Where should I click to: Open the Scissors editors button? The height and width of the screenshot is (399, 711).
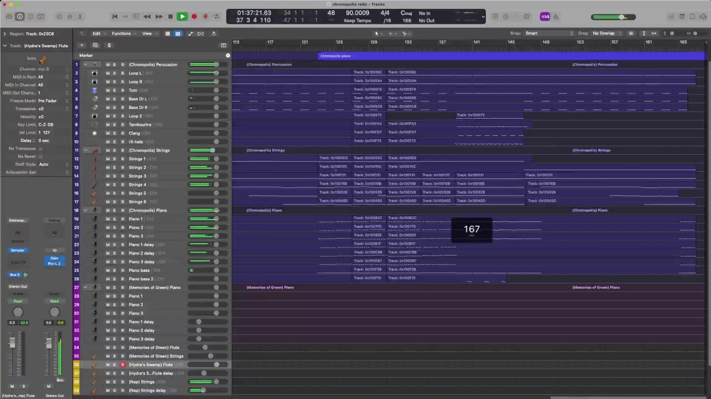tap(80, 17)
